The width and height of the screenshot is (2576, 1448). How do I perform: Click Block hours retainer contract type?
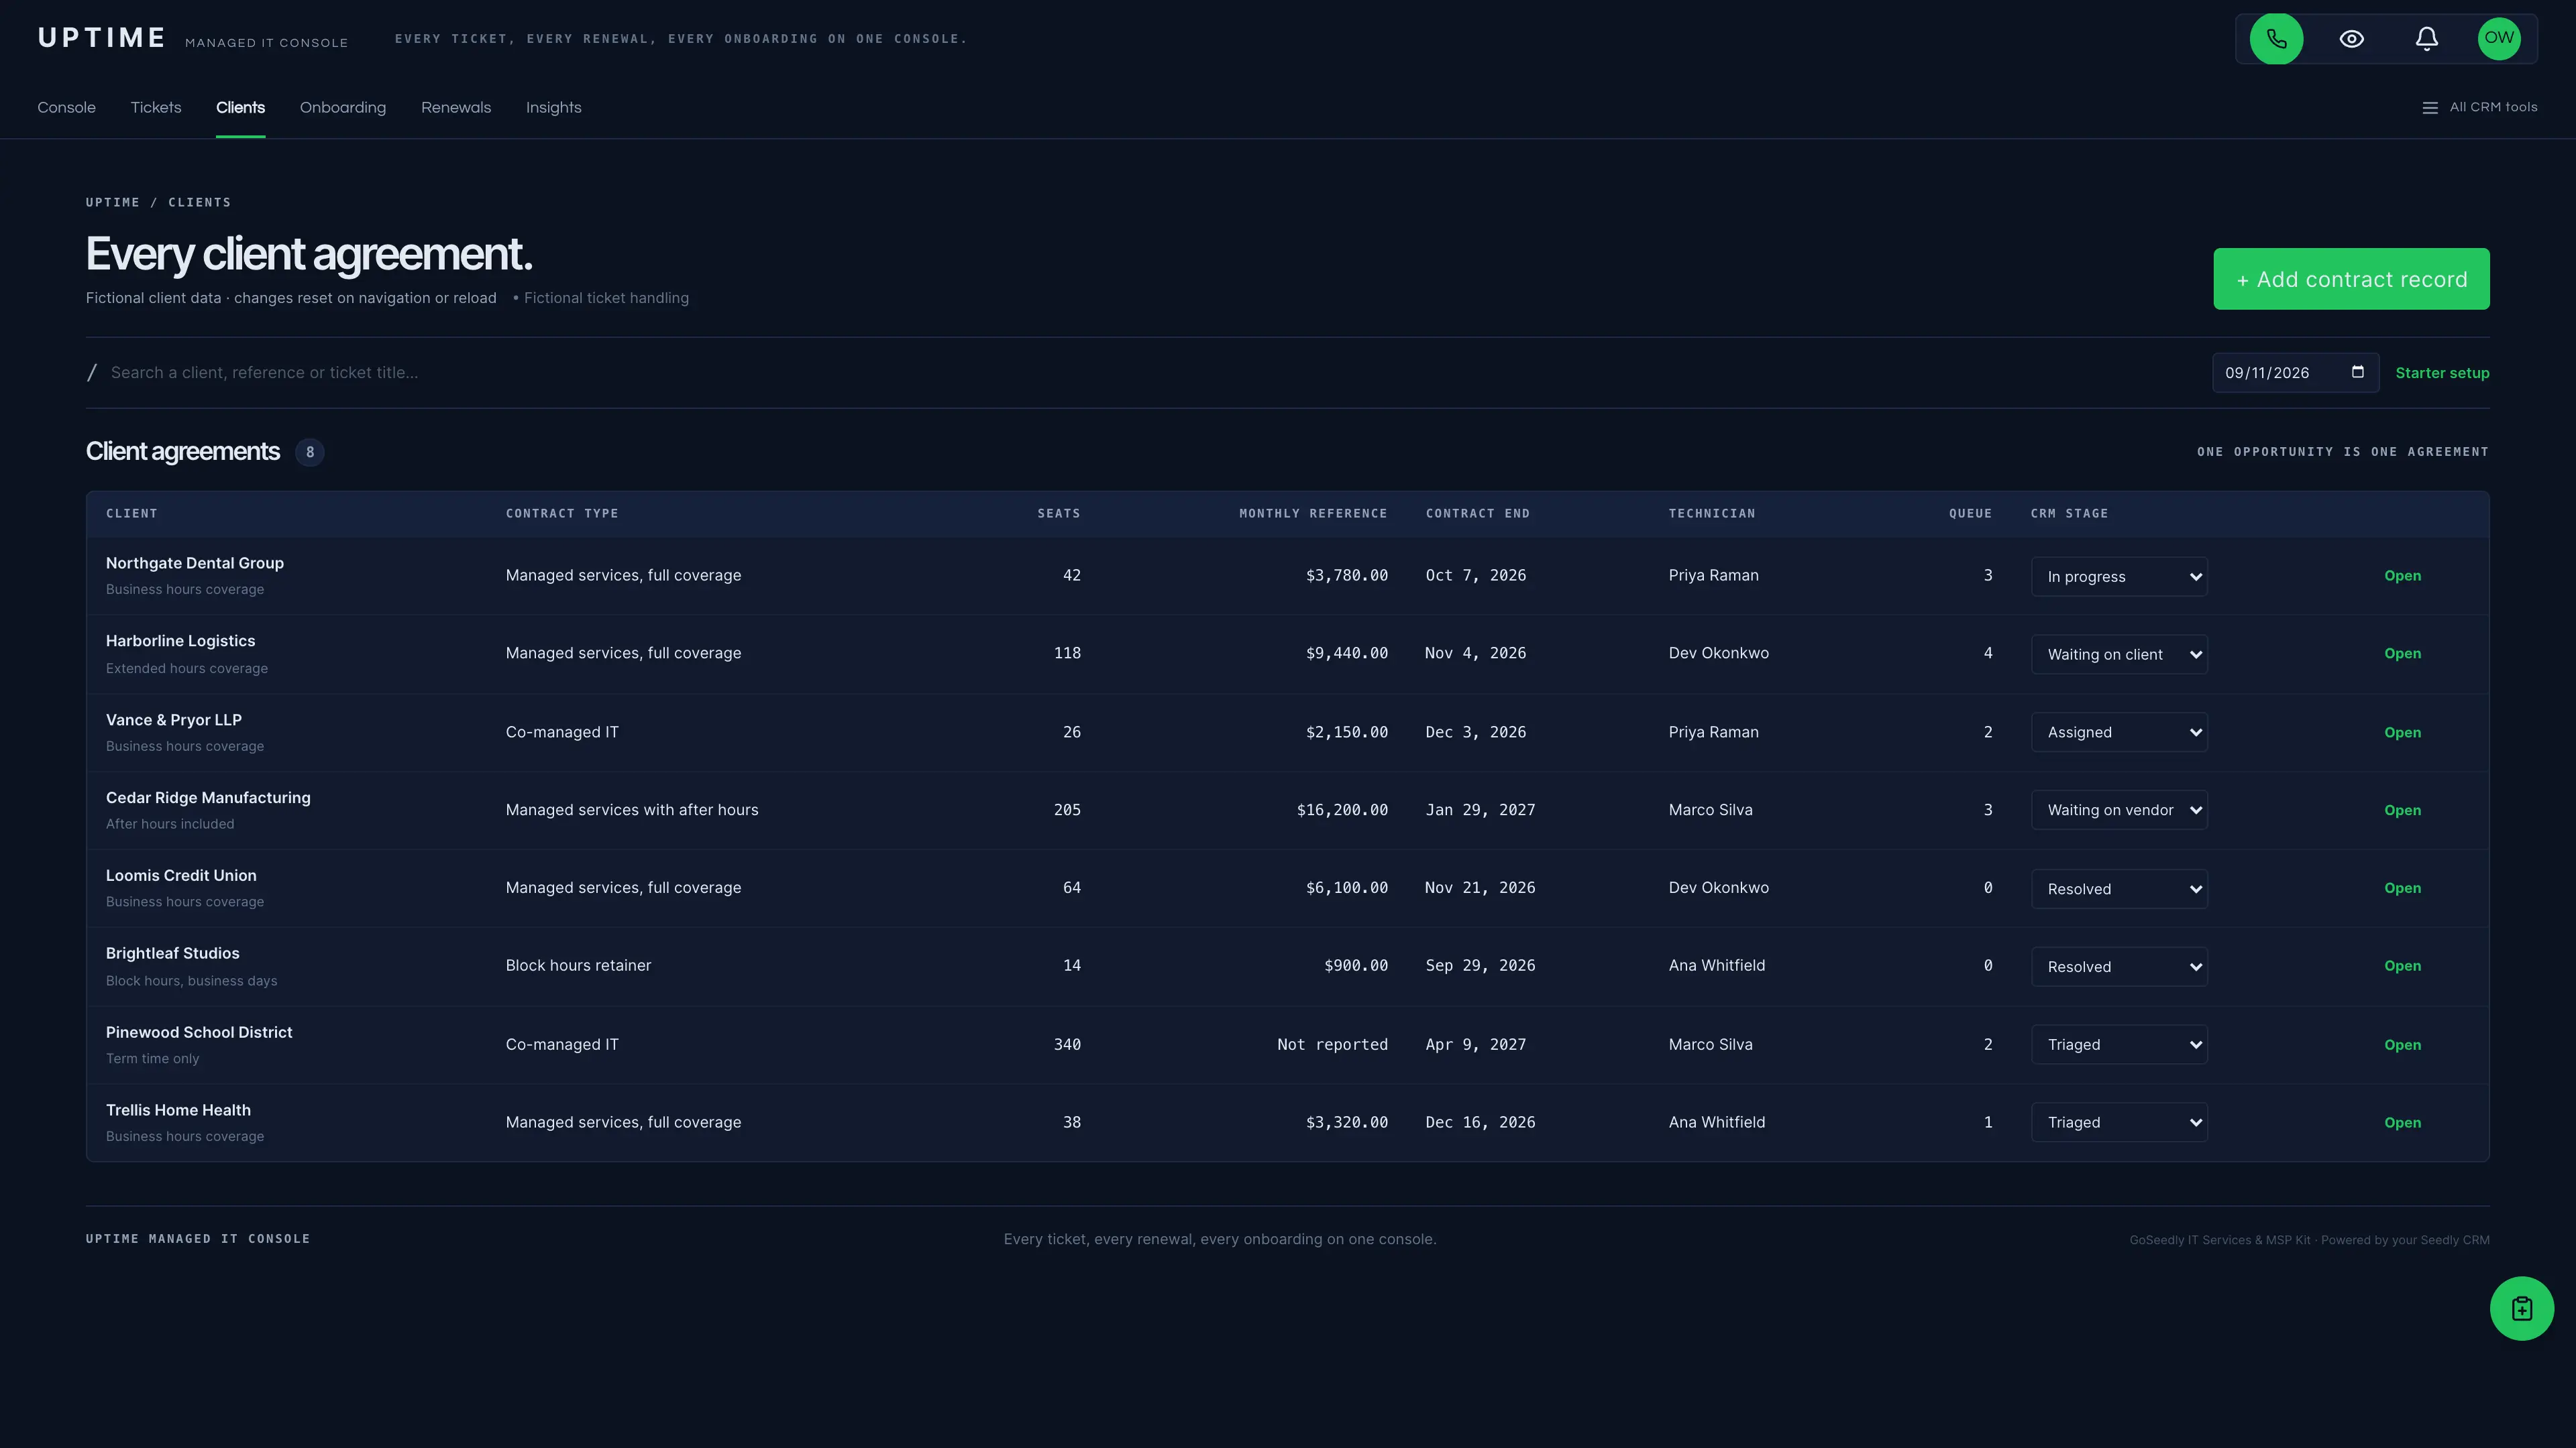click(578, 966)
